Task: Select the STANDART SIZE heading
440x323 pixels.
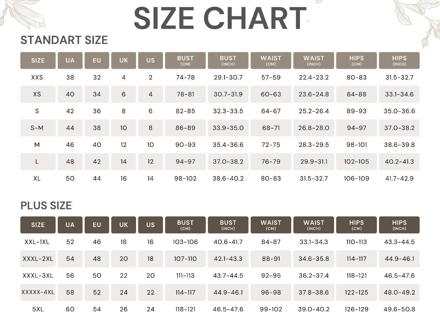Action: (x=64, y=40)
